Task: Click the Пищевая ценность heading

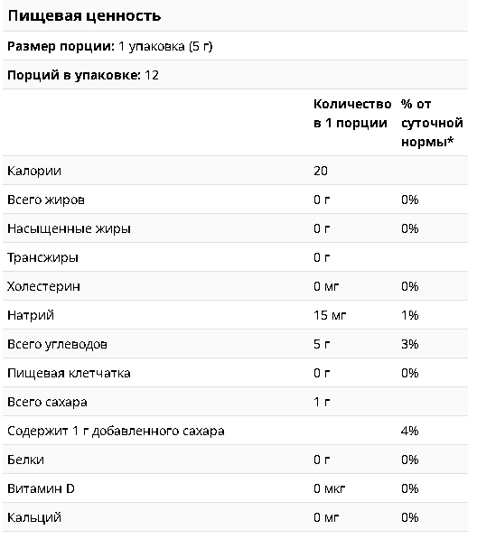Action: (x=84, y=16)
